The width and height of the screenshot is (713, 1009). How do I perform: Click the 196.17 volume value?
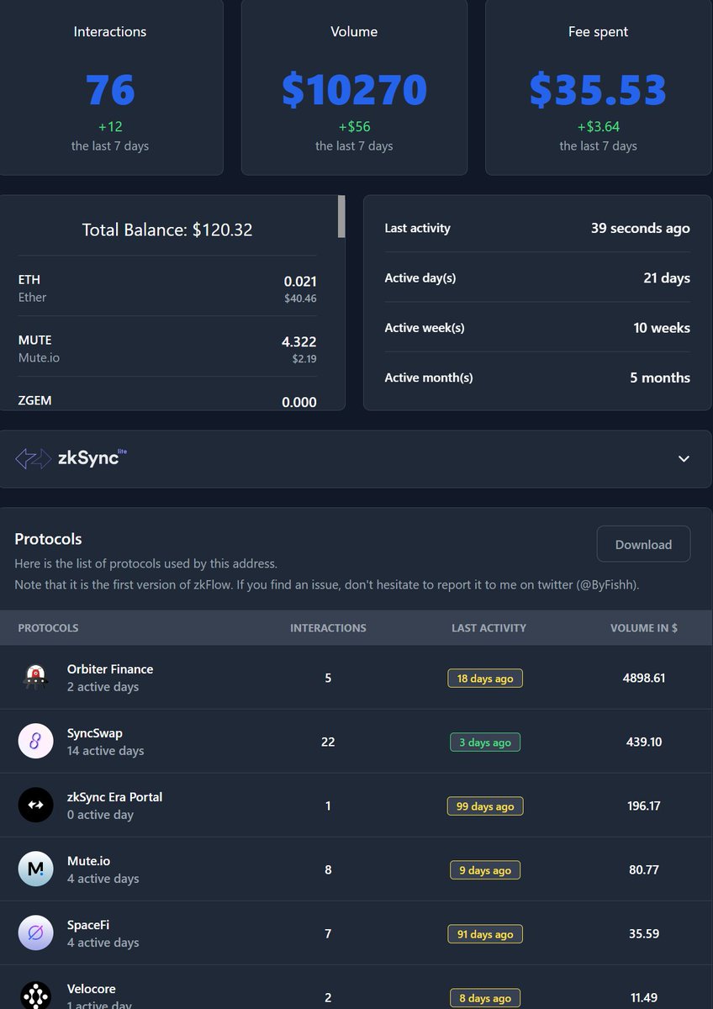pos(644,806)
